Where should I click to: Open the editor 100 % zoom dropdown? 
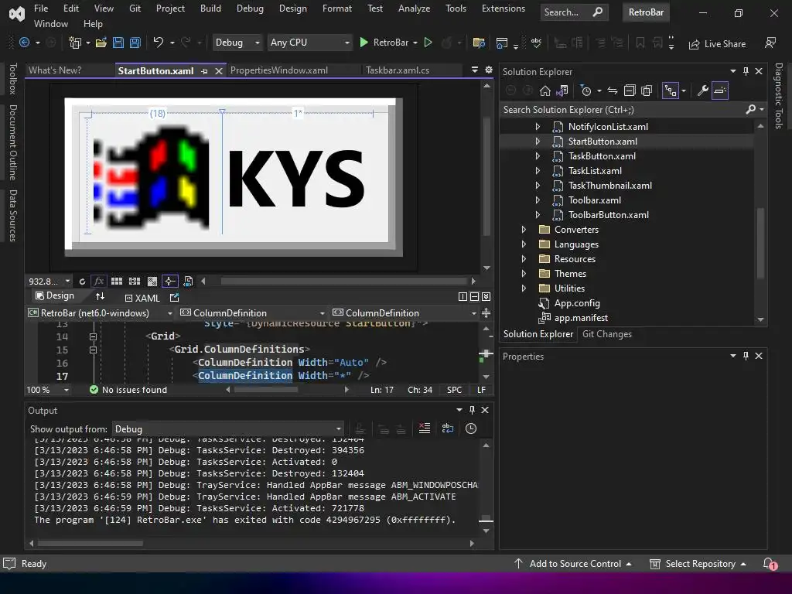coord(48,390)
